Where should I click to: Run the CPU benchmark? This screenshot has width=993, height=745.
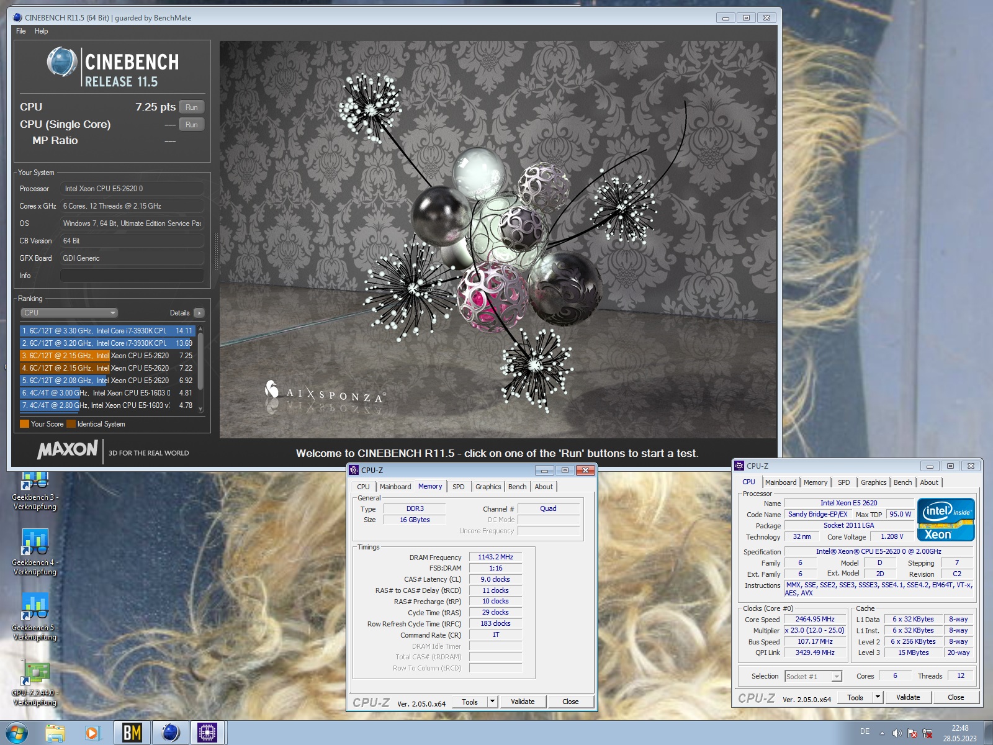pos(191,107)
